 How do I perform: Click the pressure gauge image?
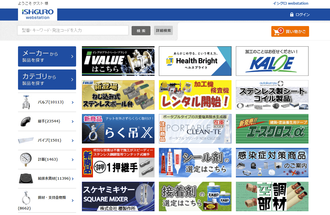(26, 159)
